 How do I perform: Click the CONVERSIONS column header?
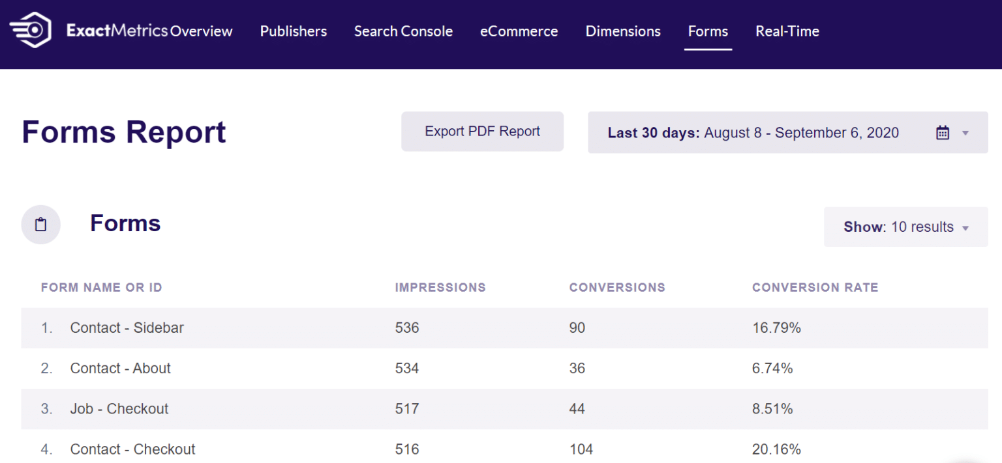617,287
